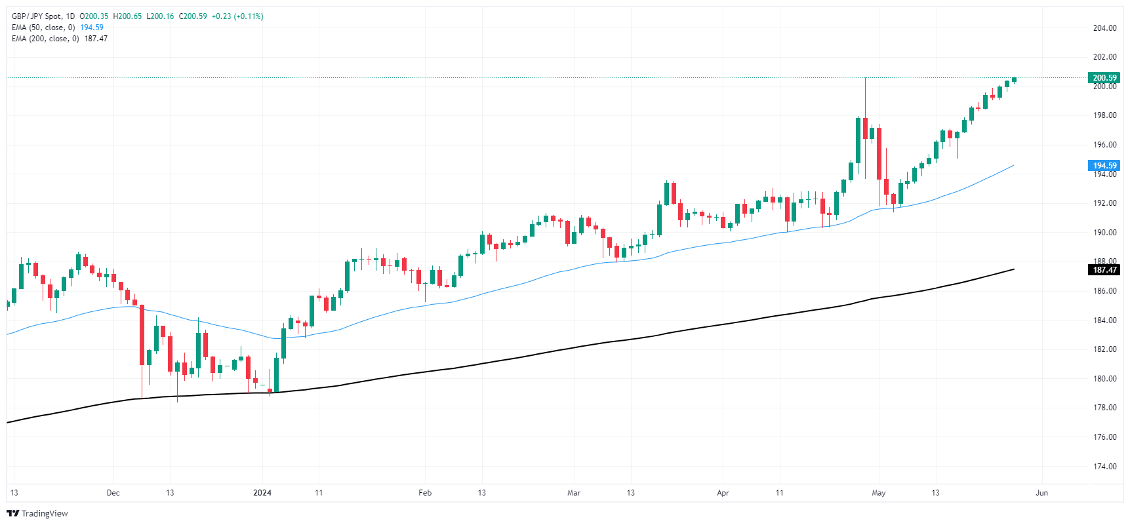Click the TradingView logo icon
The image size is (1130, 525).
(13, 513)
